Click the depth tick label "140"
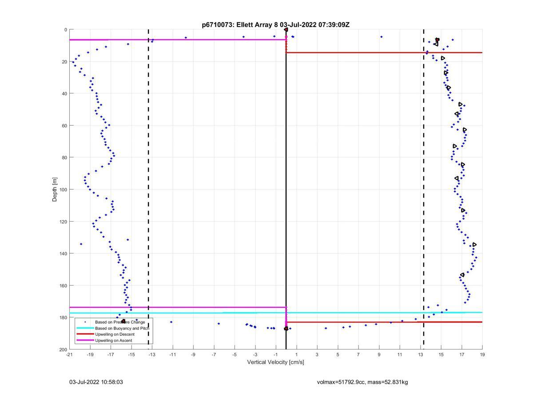The height and width of the screenshot is (393, 533). coord(63,254)
